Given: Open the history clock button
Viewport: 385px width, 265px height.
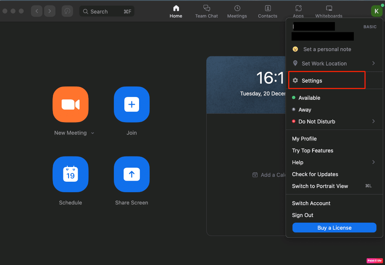Looking at the screenshot, I should coord(67,11).
